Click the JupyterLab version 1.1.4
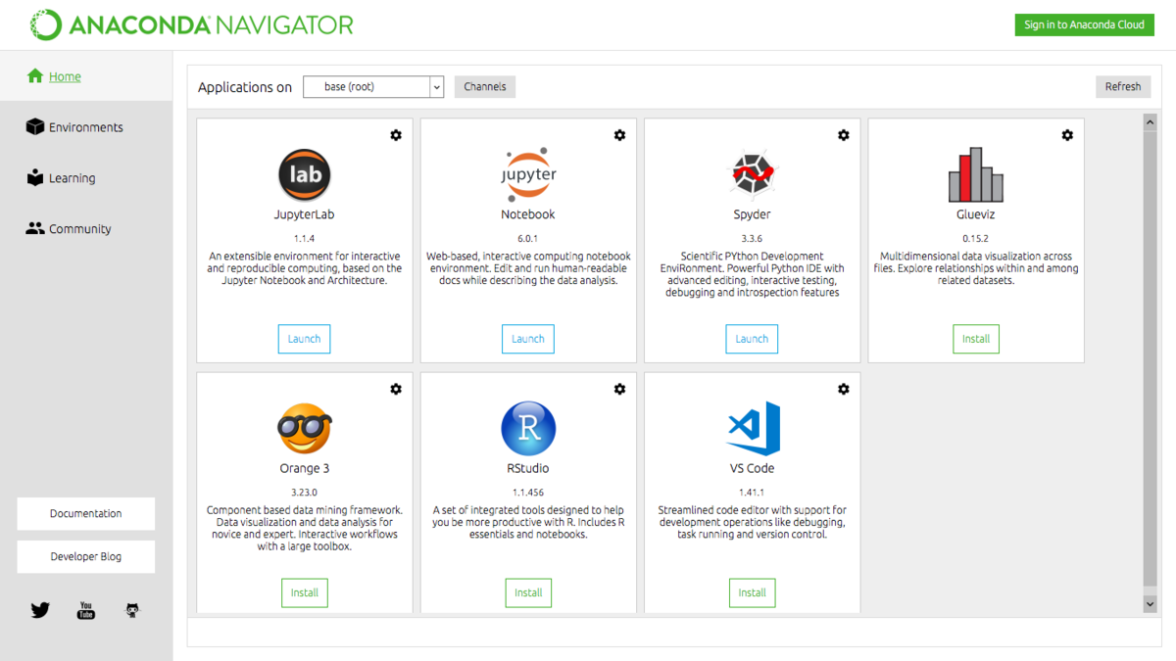This screenshot has width=1176, height=661. [x=305, y=238]
